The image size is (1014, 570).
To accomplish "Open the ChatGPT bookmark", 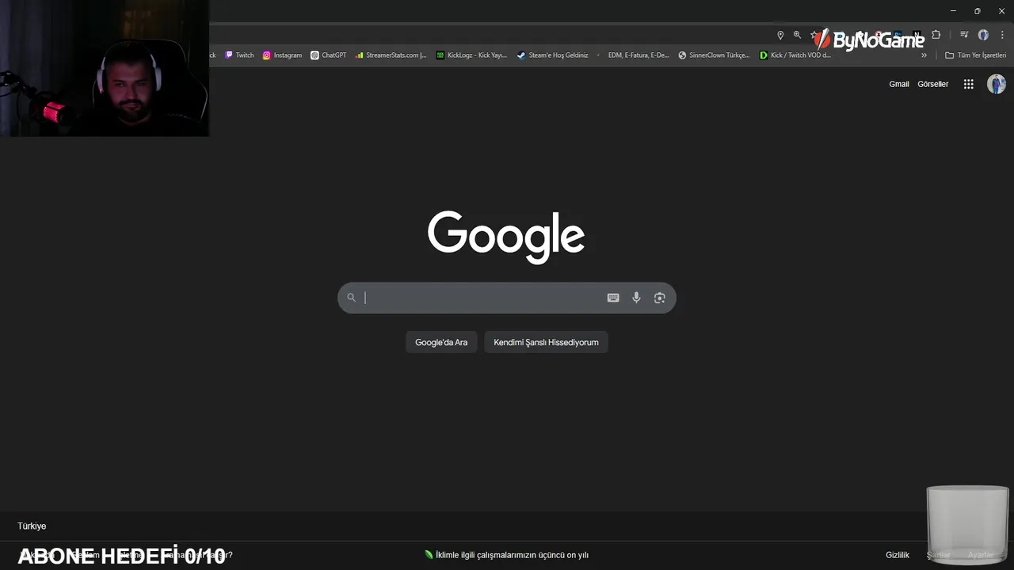I will click(x=328, y=55).
